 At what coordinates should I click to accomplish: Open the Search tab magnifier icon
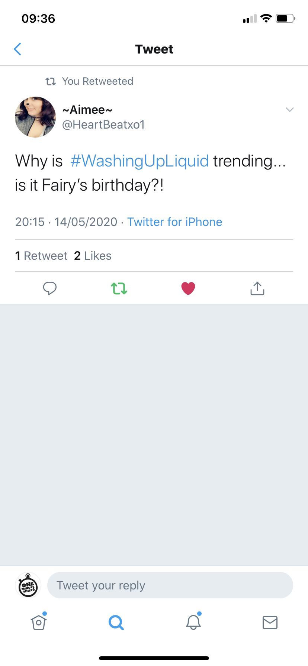click(116, 622)
